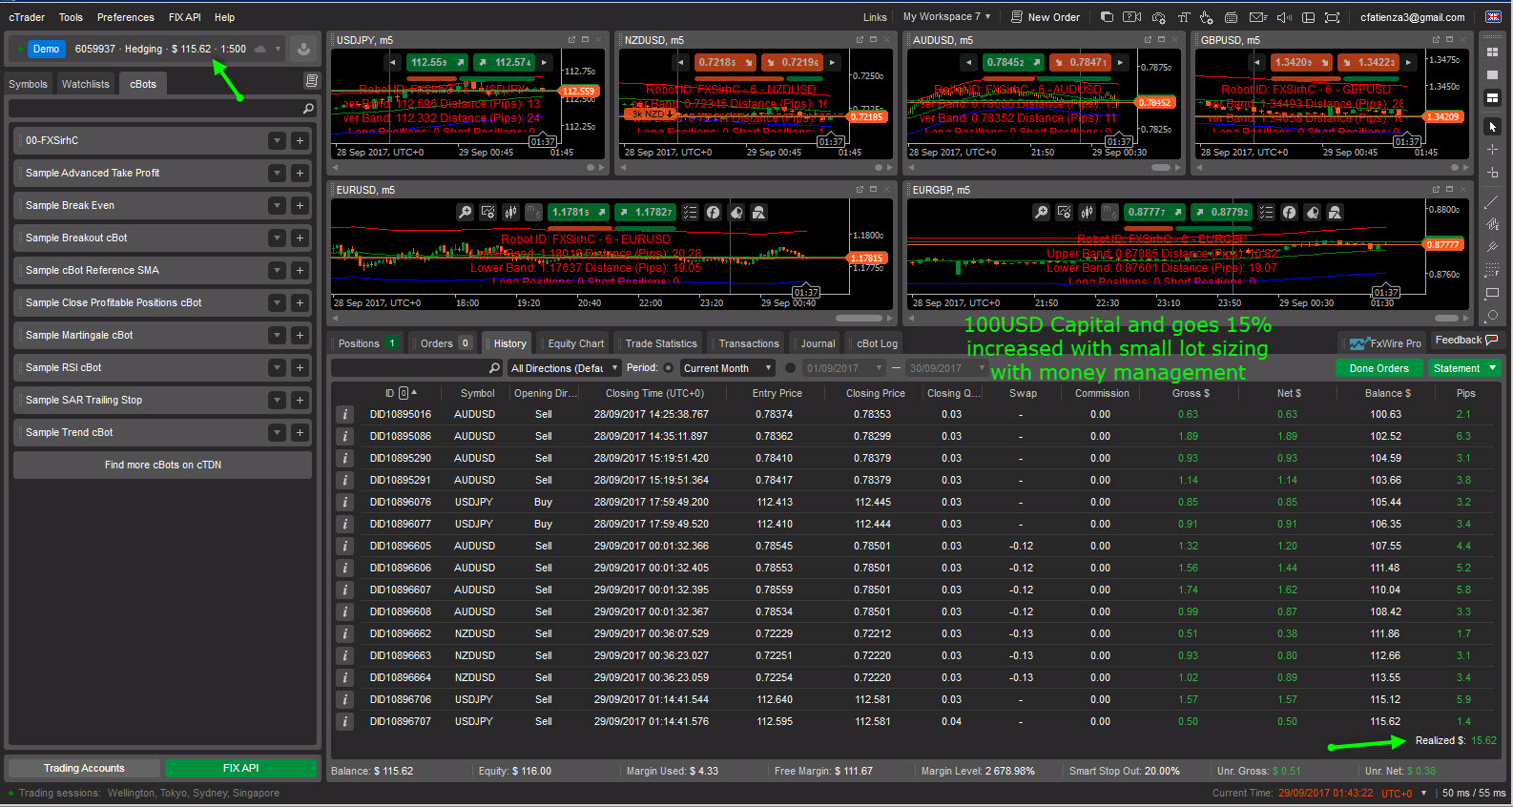Click the USDJPY sell price 112.55 button
The width and height of the screenshot is (1513, 807).
[437, 62]
